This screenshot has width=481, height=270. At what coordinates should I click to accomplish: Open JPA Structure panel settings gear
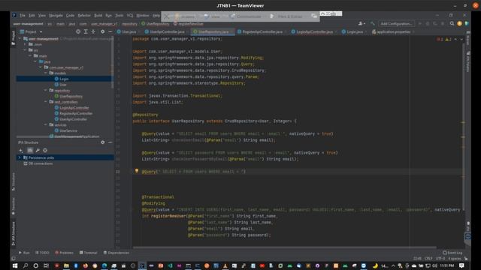pyautogui.click(x=102, y=142)
